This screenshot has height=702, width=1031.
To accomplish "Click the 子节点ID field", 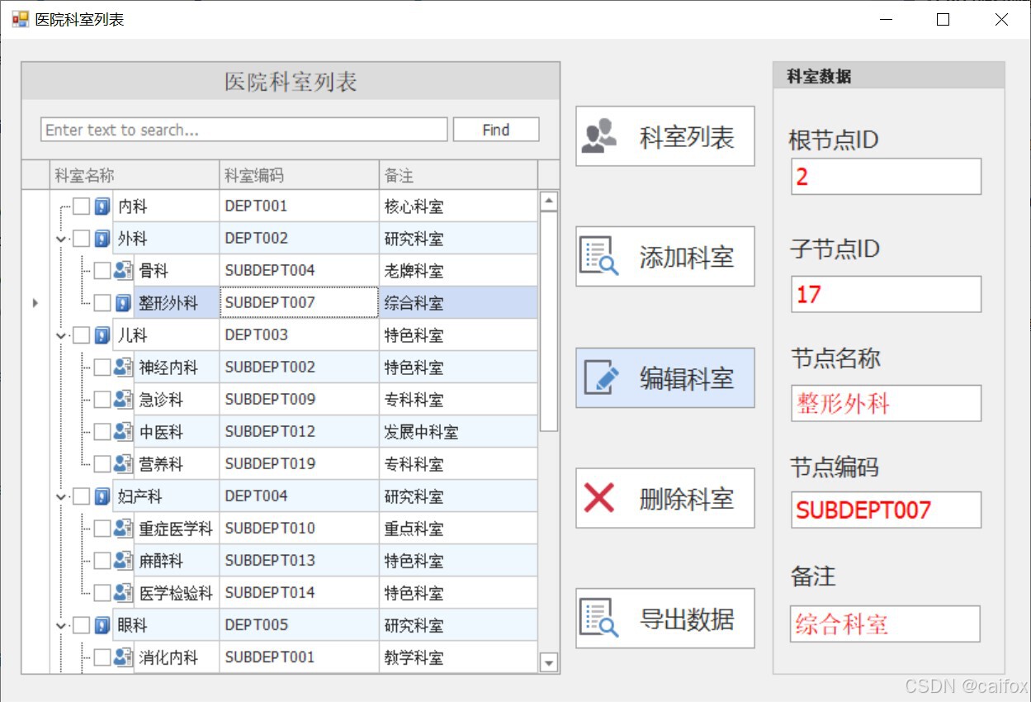I will point(886,294).
